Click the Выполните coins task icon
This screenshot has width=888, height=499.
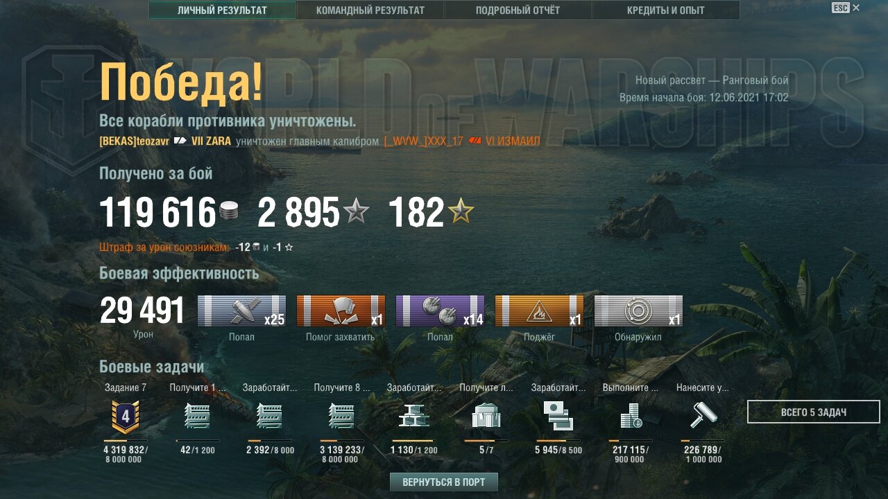click(x=631, y=415)
